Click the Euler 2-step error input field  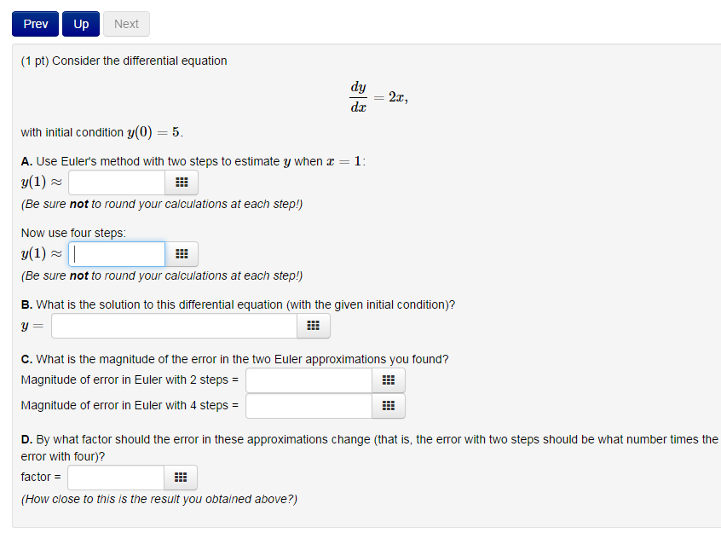[x=309, y=380]
